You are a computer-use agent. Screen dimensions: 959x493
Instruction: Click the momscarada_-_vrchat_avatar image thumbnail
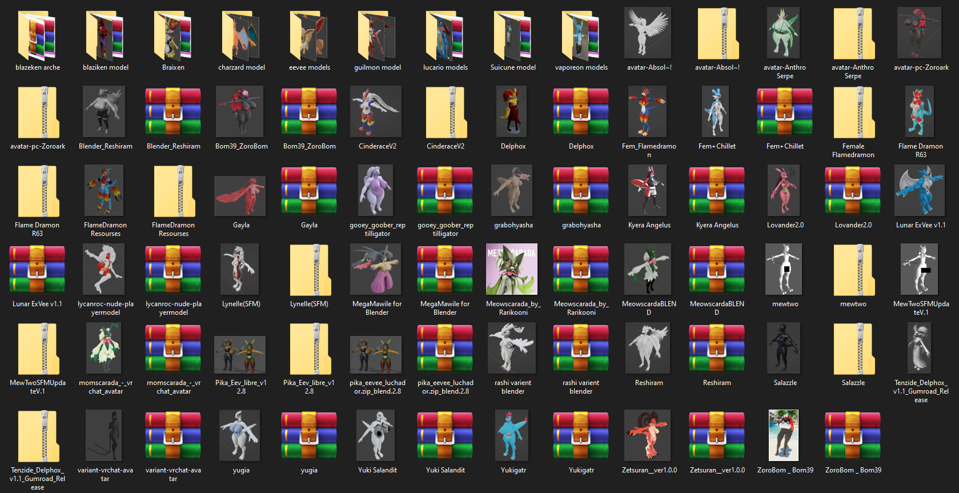pyautogui.click(x=104, y=348)
